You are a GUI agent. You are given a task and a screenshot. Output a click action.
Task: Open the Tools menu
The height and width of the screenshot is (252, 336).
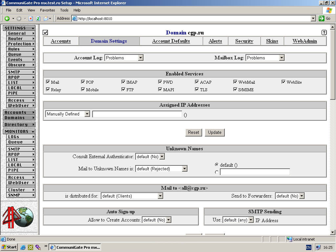point(64,10)
